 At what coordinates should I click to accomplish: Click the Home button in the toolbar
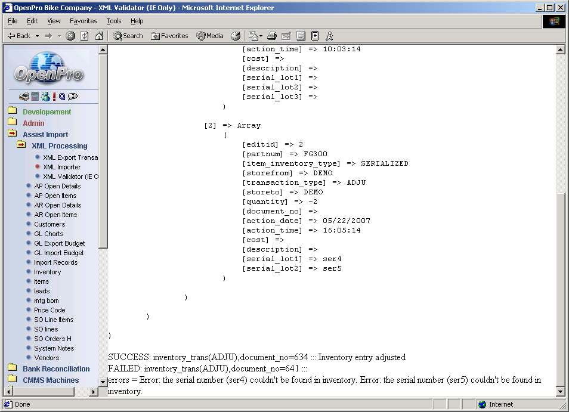coord(99,36)
